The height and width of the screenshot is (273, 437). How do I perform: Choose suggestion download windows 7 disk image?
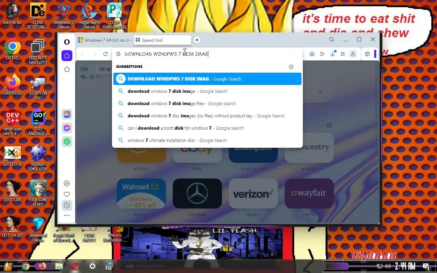[207, 91]
